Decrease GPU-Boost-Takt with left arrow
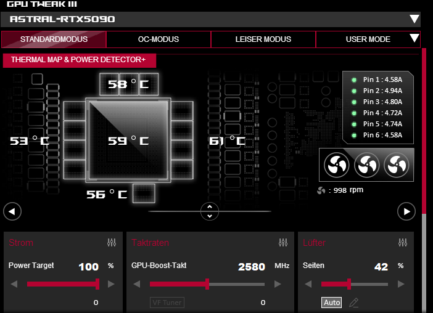The image size is (433, 313). pyautogui.click(x=137, y=284)
